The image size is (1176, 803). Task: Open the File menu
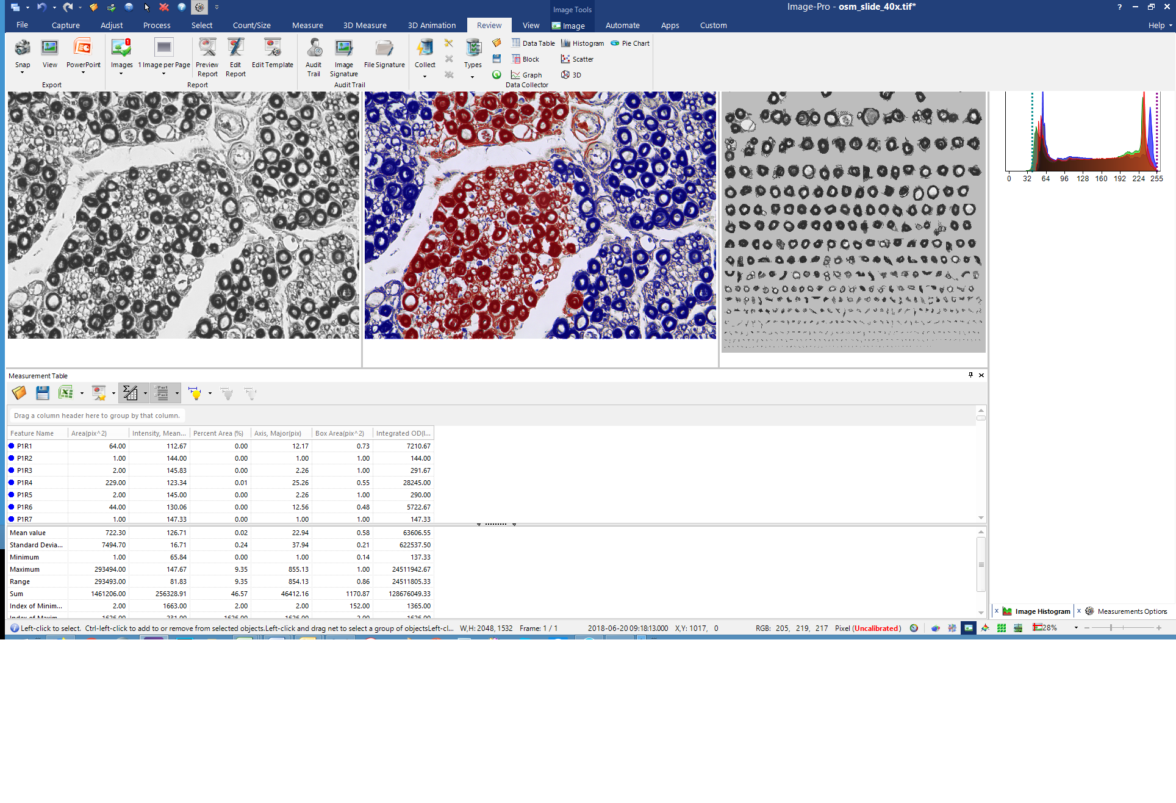pos(22,25)
